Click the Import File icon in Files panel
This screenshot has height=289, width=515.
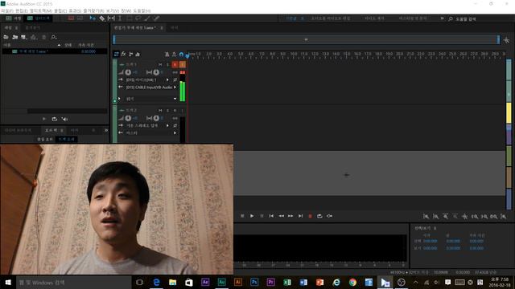14,37
